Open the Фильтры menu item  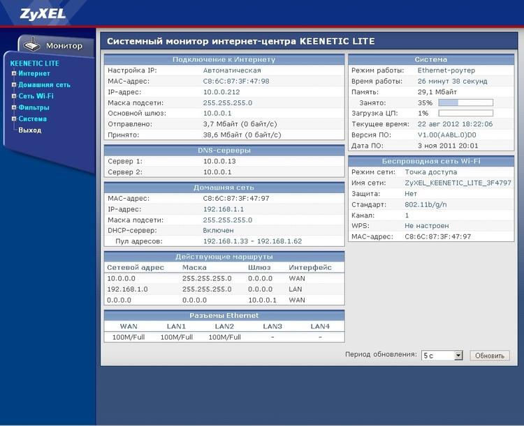[34, 107]
